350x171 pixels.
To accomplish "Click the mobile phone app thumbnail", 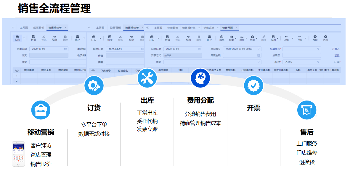I will coord(18,154).
